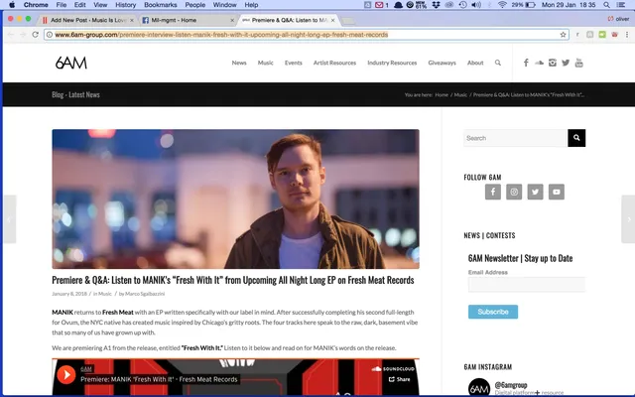Open the Chrome menu in the menu bar
This screenshot has height=397, width=635.
tap(36, 5)
